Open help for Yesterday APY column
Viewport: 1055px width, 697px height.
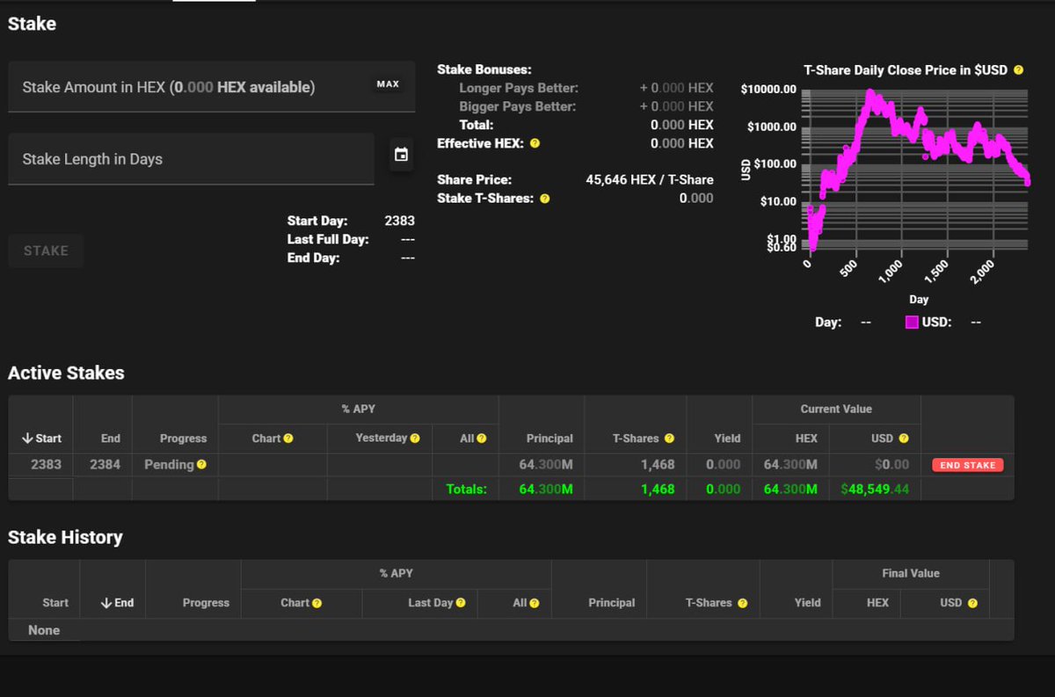415,438
